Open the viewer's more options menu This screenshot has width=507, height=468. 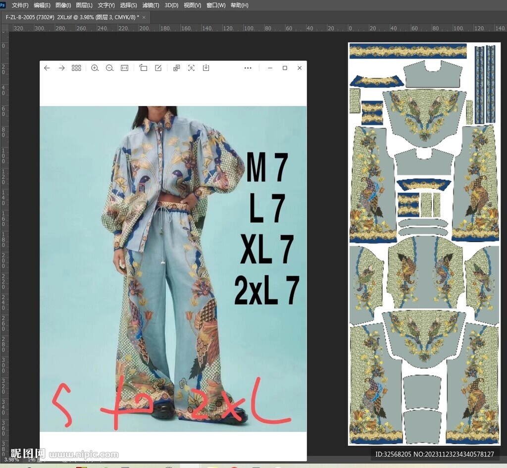(248, 68)
